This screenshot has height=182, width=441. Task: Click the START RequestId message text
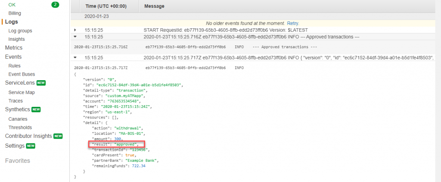pyautogui.click(x=226, y=30)
